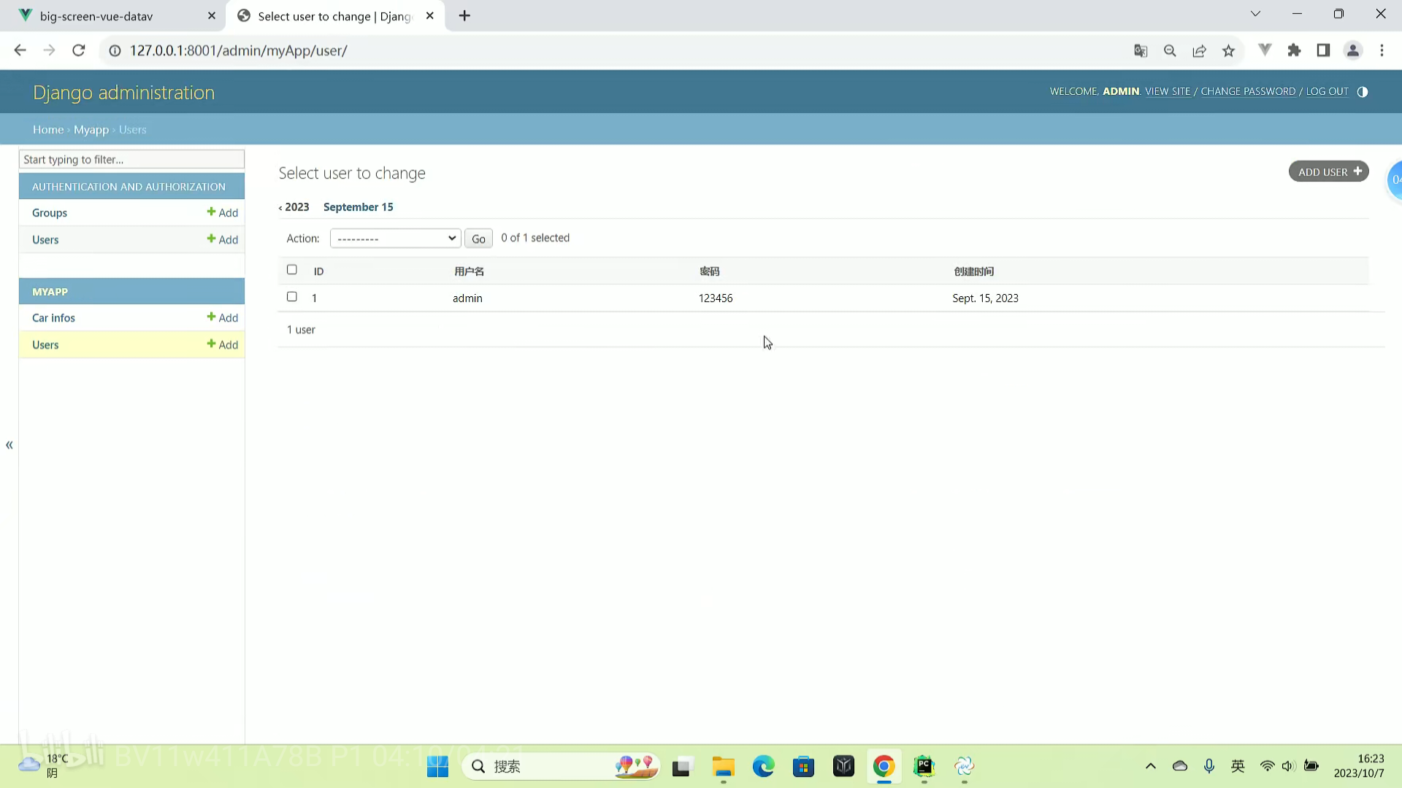Viewport: 1402px width, 788px height.
Task: Open the Chrome extensions puzzle icon
Action: (x=1294, y=50)
